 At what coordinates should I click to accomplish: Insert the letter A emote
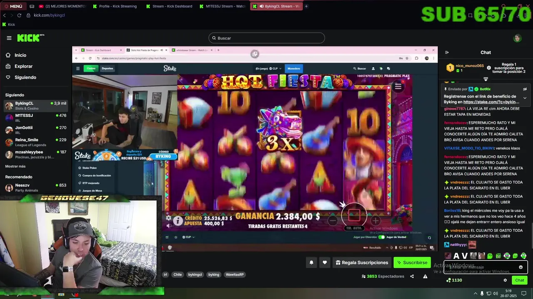click(x=456, y=256)
